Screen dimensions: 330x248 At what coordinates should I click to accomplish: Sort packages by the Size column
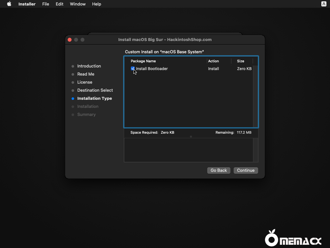[x=240, y=61]
